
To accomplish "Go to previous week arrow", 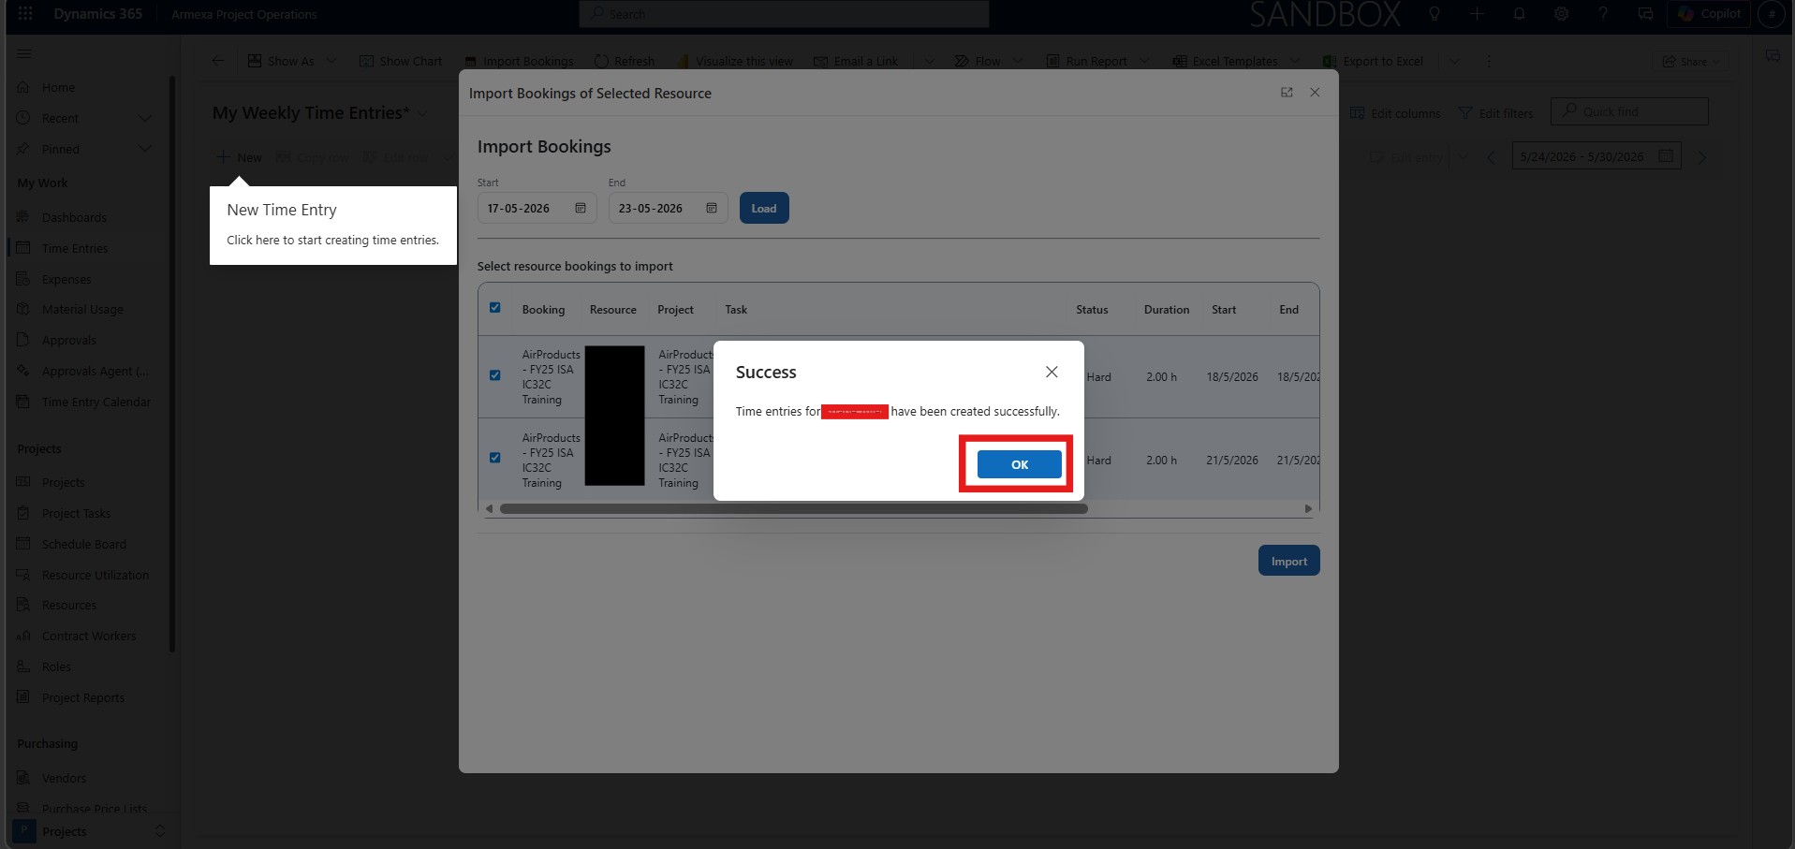I will (1491, 156).
